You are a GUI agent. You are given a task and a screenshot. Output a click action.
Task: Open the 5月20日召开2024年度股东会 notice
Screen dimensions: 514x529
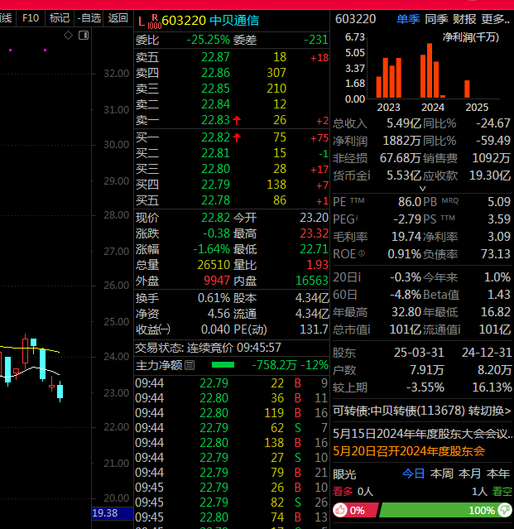(409, 451)
